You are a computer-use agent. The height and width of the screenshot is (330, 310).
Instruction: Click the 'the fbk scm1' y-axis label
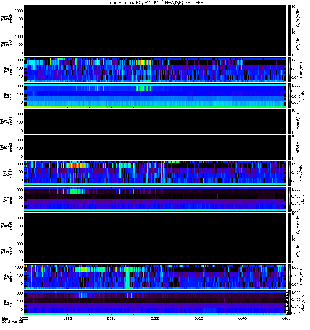pyautogui.click(x=8, y=303)
